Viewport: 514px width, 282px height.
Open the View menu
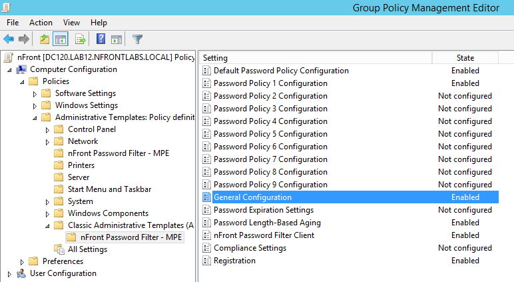tap(71, 23)
